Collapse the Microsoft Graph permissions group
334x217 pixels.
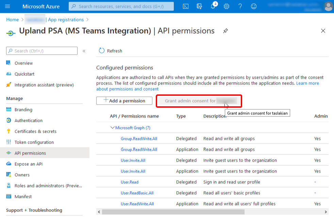pos(113,128)
